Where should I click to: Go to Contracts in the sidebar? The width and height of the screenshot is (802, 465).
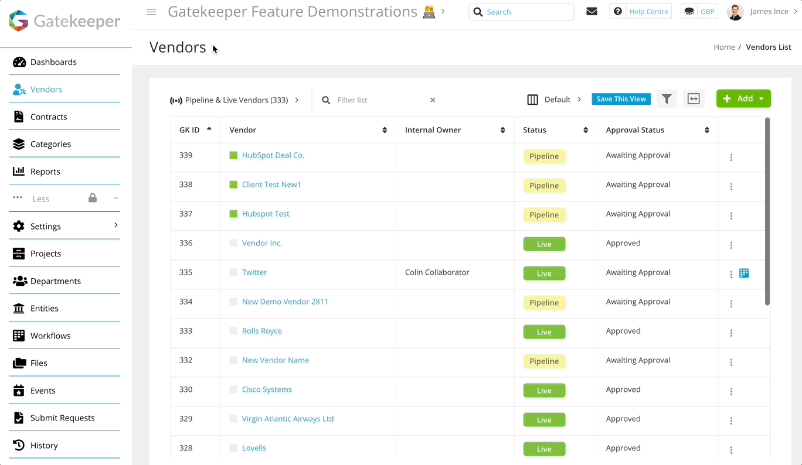pos(47,117)
